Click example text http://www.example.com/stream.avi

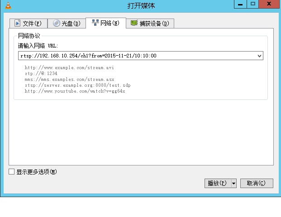tap(69, 68)
